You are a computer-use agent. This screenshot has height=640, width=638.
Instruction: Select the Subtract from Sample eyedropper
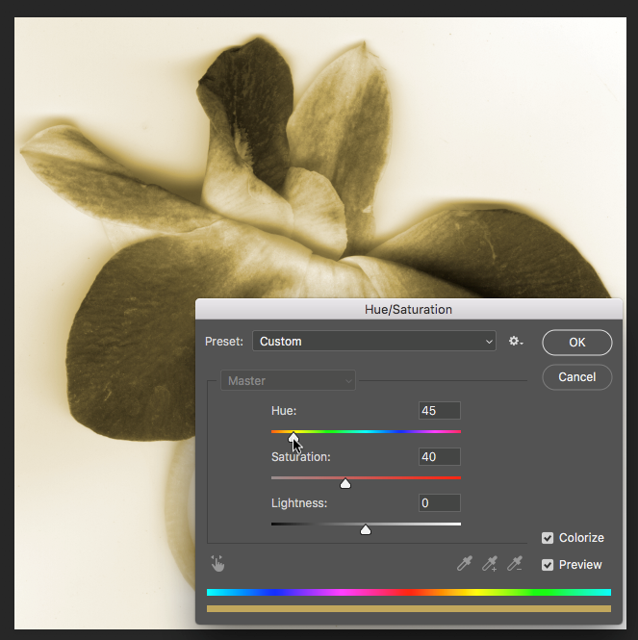click(x=515, y=564)
